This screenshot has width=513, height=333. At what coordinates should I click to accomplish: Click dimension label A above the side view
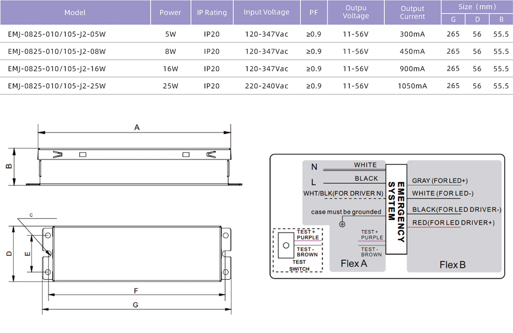(x=137, y=128)
